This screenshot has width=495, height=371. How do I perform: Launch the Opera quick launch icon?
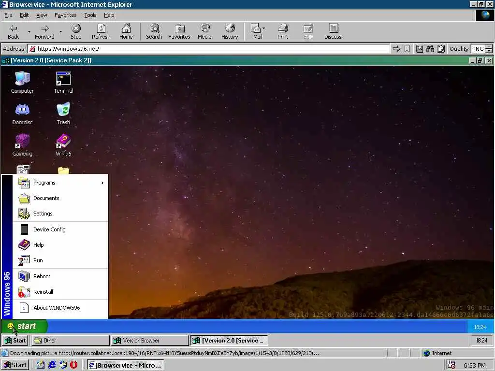[x=73, y=365]
